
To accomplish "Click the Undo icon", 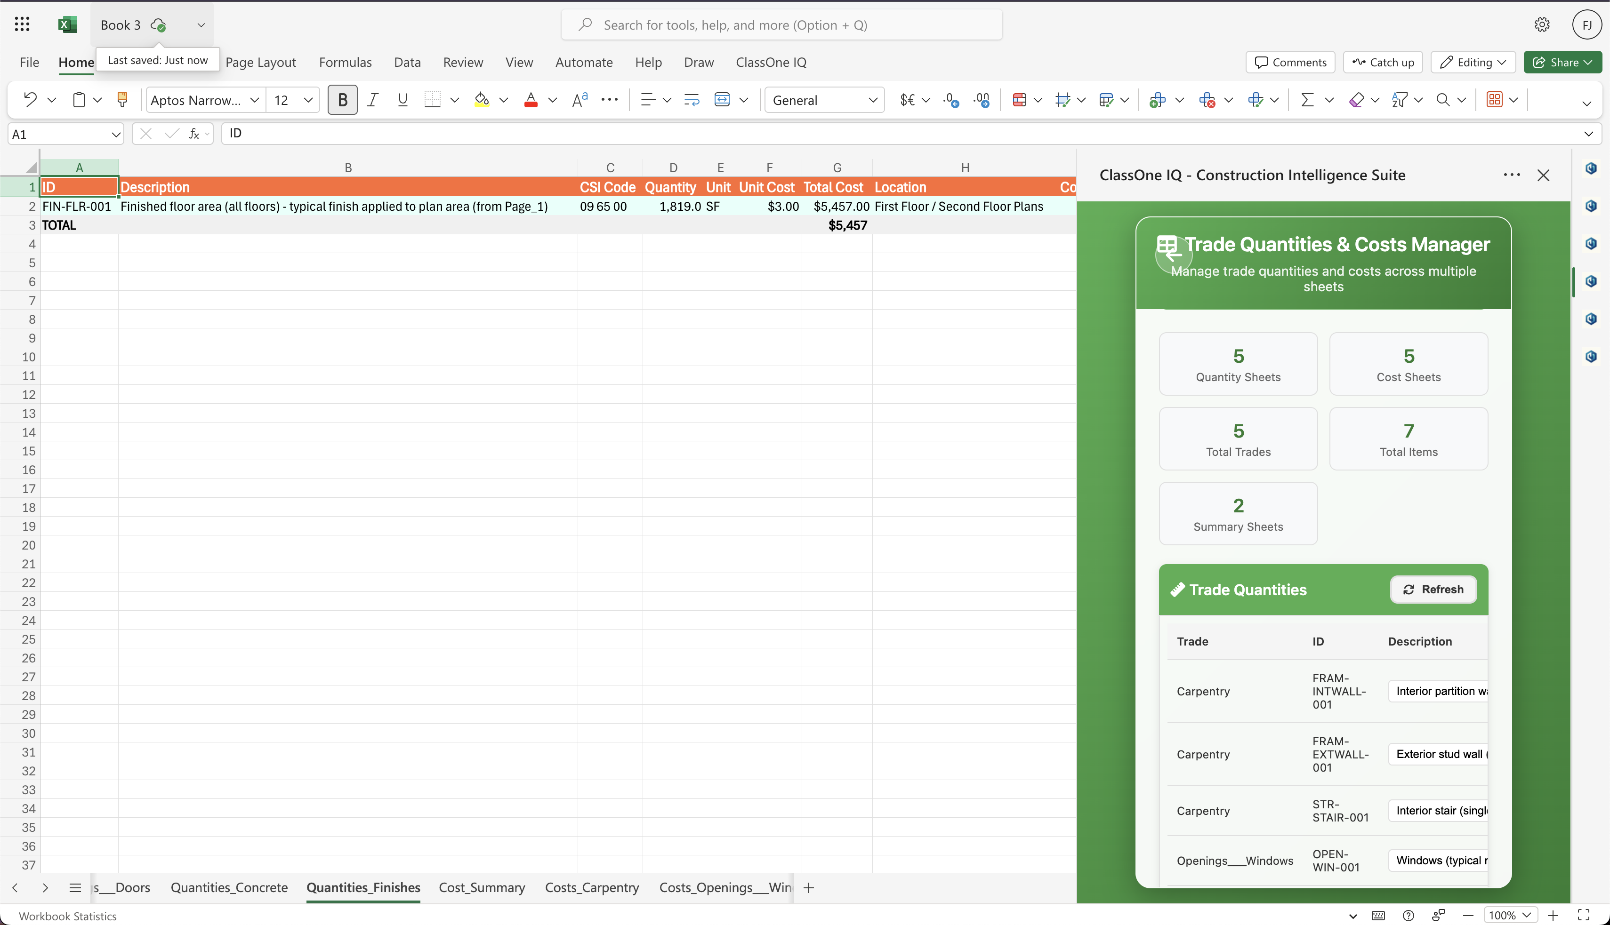I will coord(30,100).
